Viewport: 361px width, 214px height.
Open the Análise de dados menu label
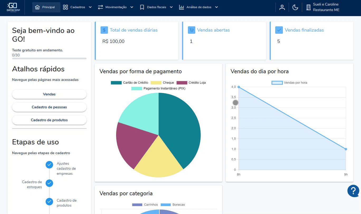[x=199, y=7]
